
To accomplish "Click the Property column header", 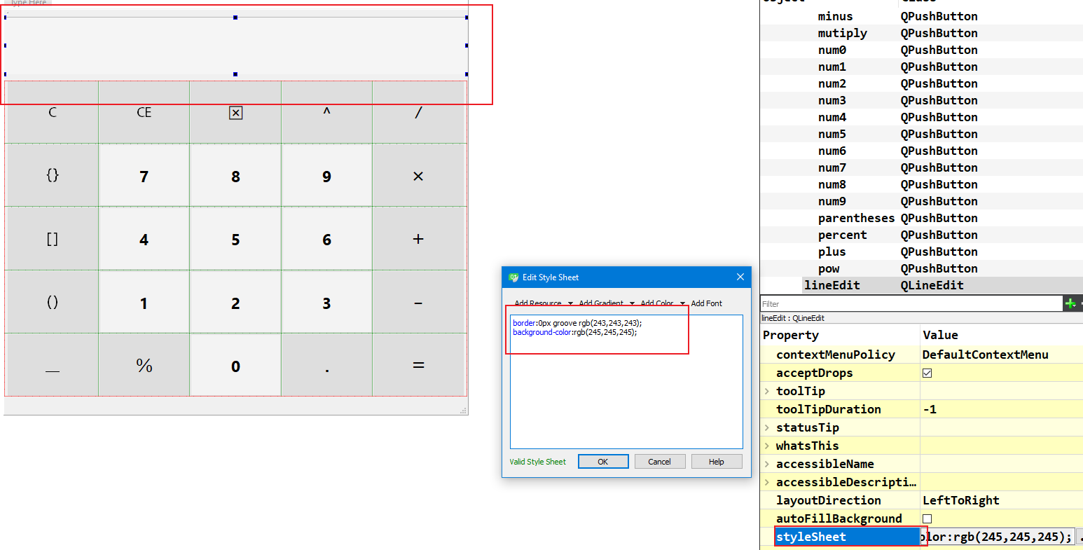I will (790, 335).
